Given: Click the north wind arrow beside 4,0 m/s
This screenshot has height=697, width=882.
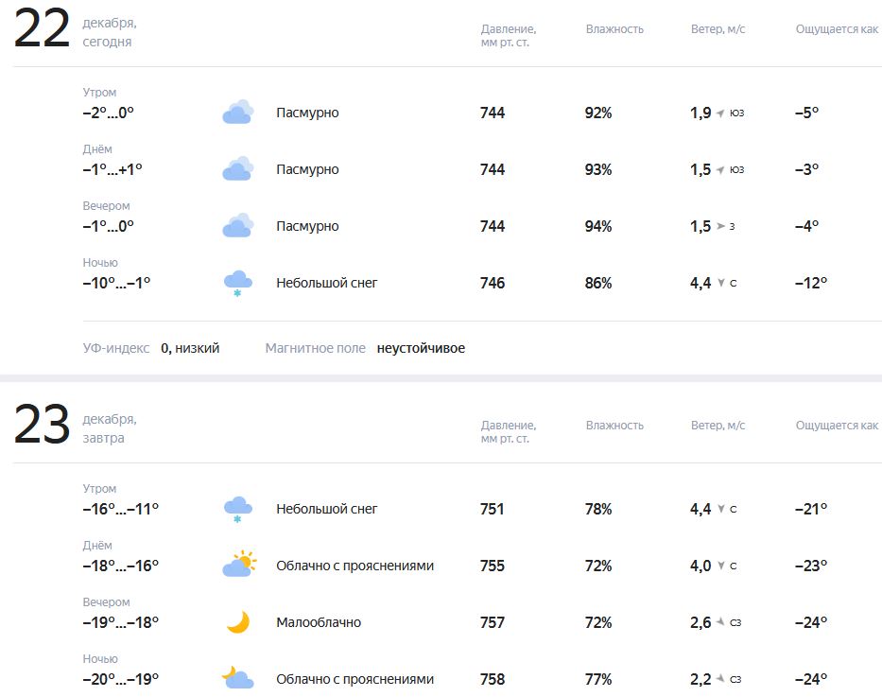Looking at the screenshot, I should 720,566.
